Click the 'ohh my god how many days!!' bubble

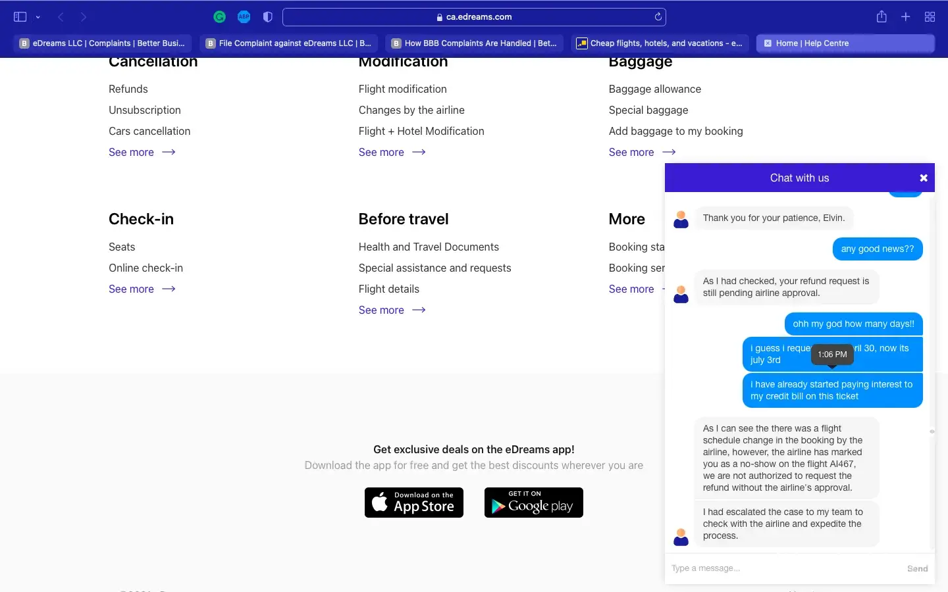click(x=854, y=324)
